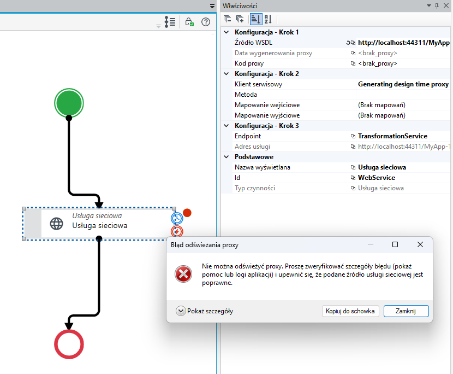This screenshot has height=374, width=453.
Task: Click the red dot marker beside the node
Action: (x=187, y=213)
